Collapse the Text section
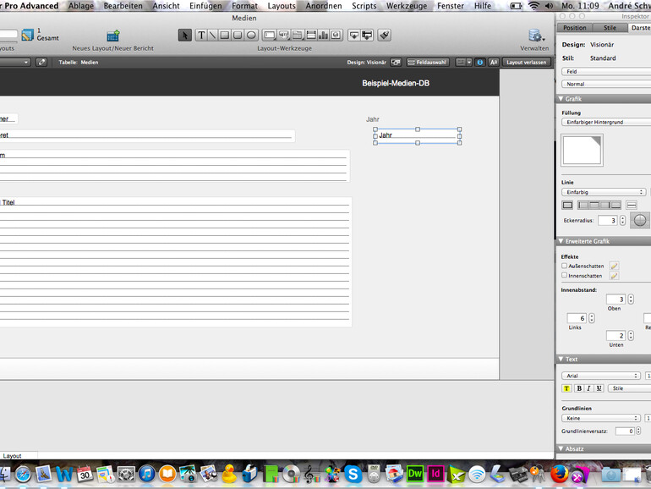 [561, 360]
